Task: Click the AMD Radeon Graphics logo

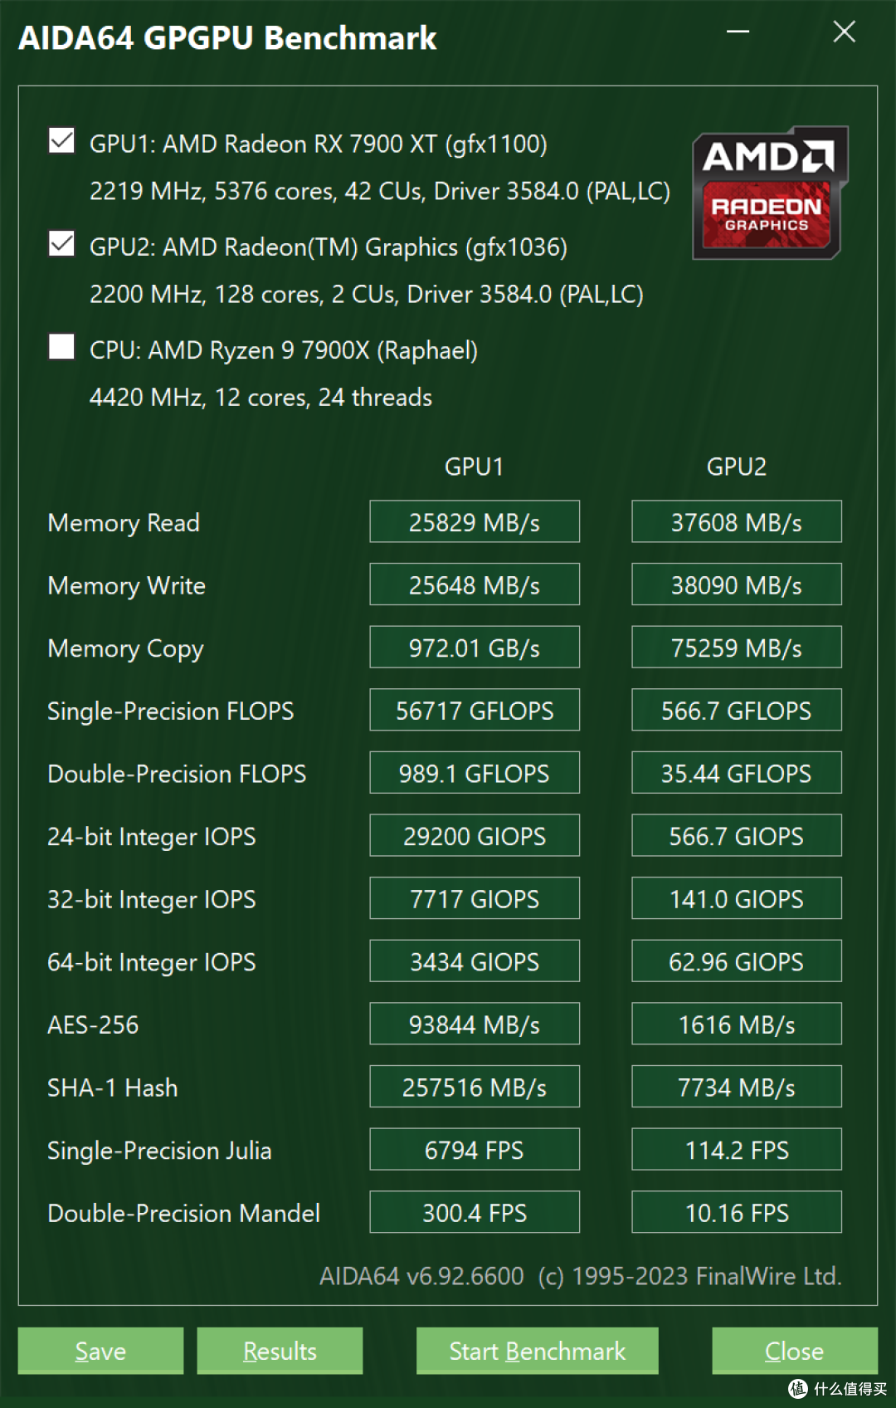Action: coord(767,191)
